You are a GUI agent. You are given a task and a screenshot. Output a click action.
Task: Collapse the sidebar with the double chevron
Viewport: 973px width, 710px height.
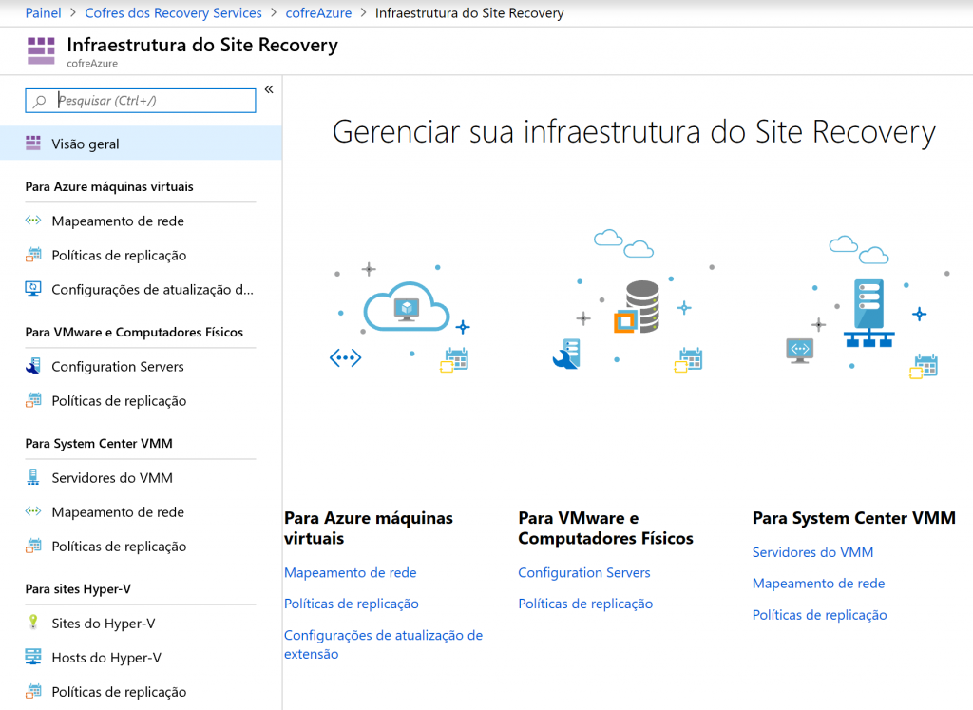click(x=269, y=89)
